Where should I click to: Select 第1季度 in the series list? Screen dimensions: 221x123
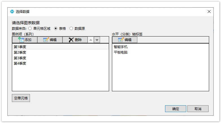[x=20, y=47]
